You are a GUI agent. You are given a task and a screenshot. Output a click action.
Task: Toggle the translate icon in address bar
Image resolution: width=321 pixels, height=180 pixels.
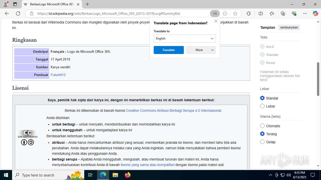click(x=215, y=13)
